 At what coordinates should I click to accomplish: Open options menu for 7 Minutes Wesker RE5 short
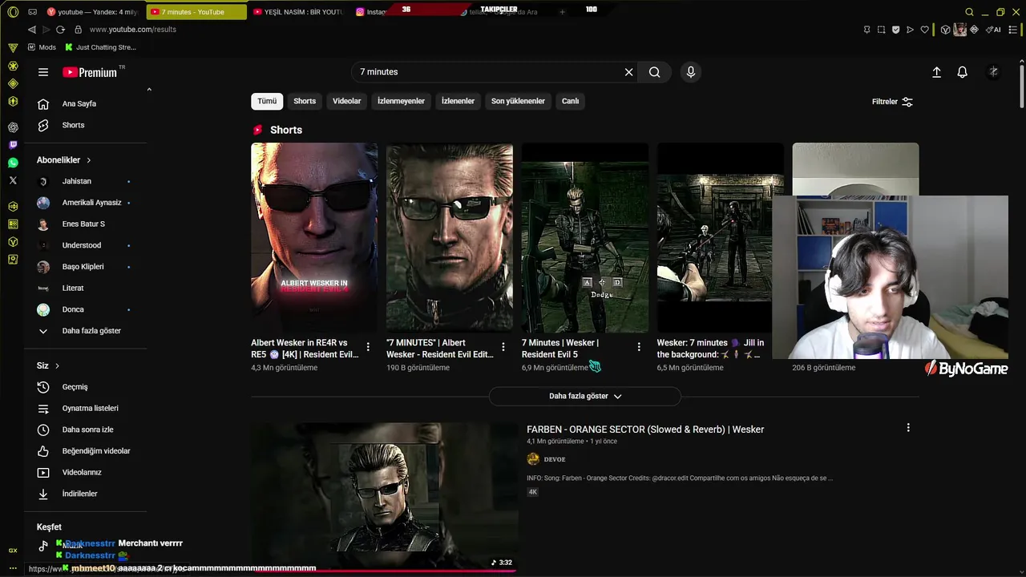[x=639, y=347]
